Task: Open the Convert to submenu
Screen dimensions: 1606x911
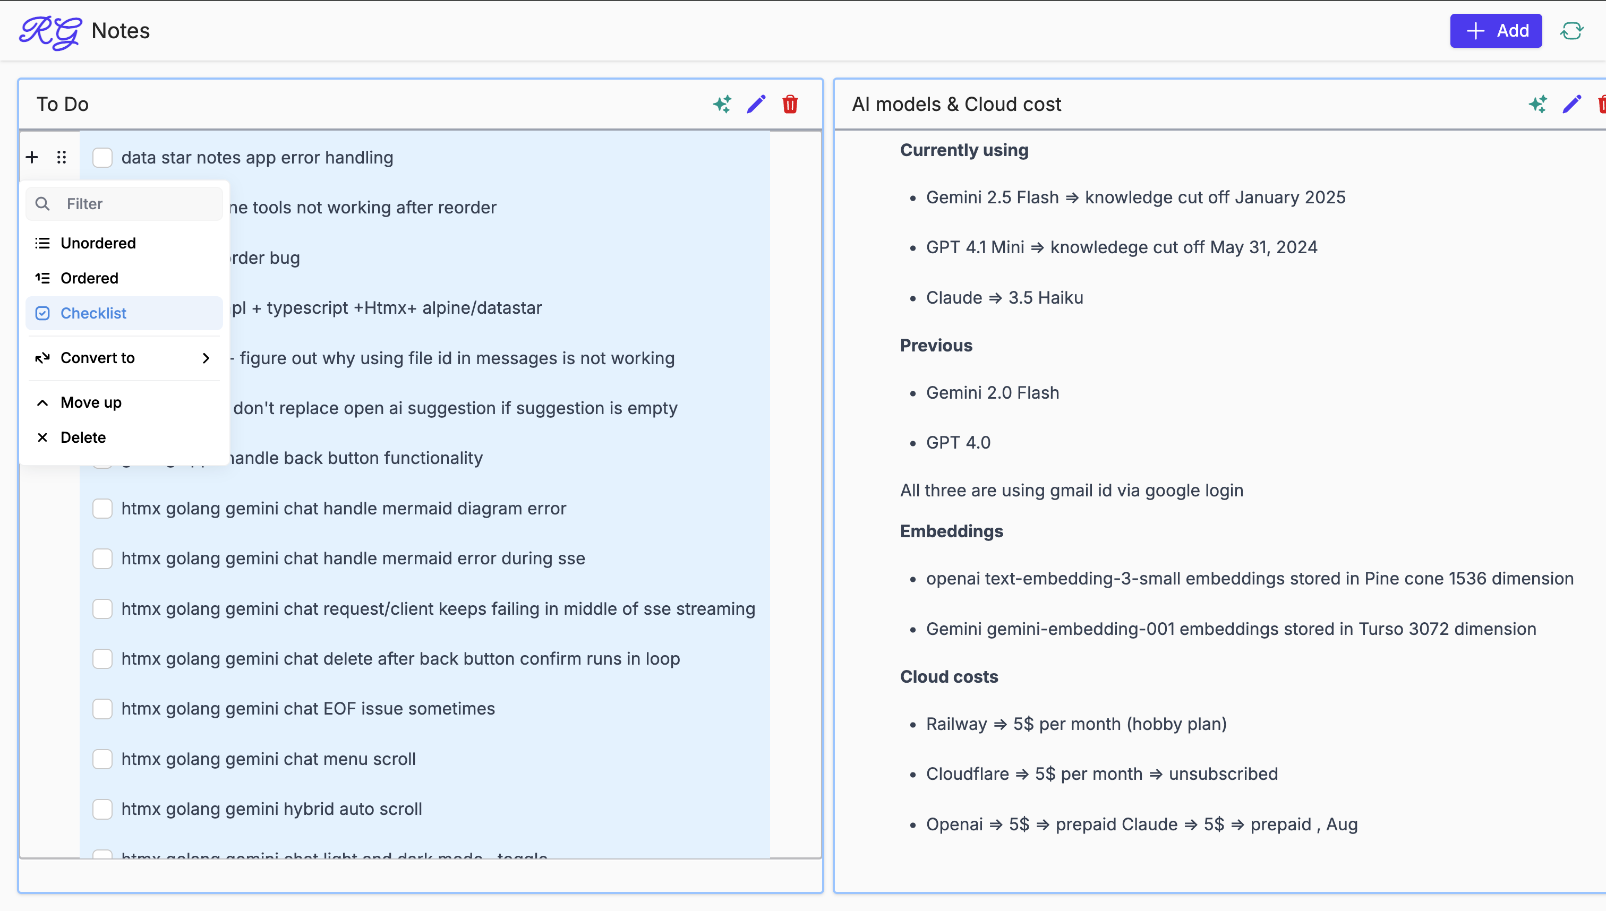Action: pos(125,358)
